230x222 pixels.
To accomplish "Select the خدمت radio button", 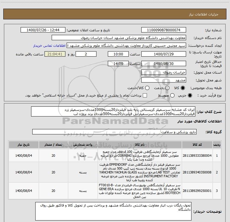I will point(167,88).
